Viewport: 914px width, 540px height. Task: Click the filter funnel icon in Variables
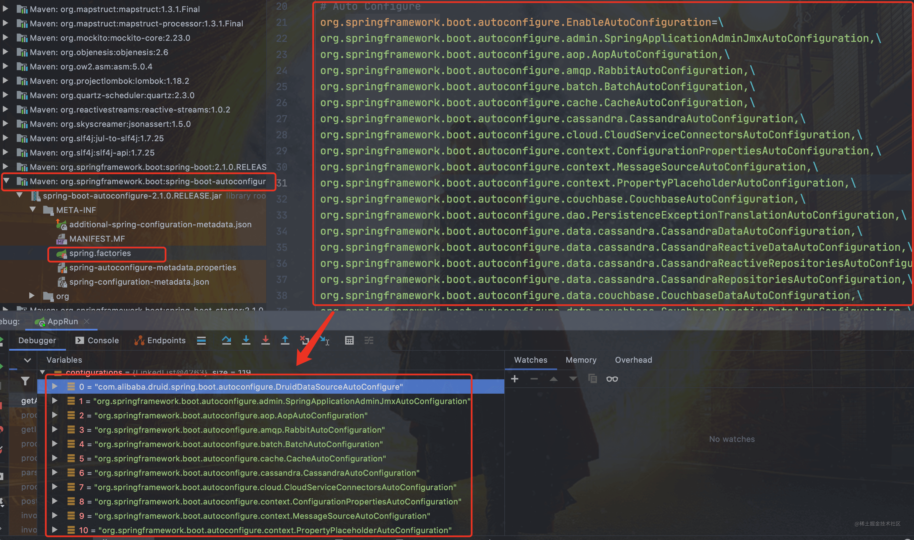pos(25,381)
